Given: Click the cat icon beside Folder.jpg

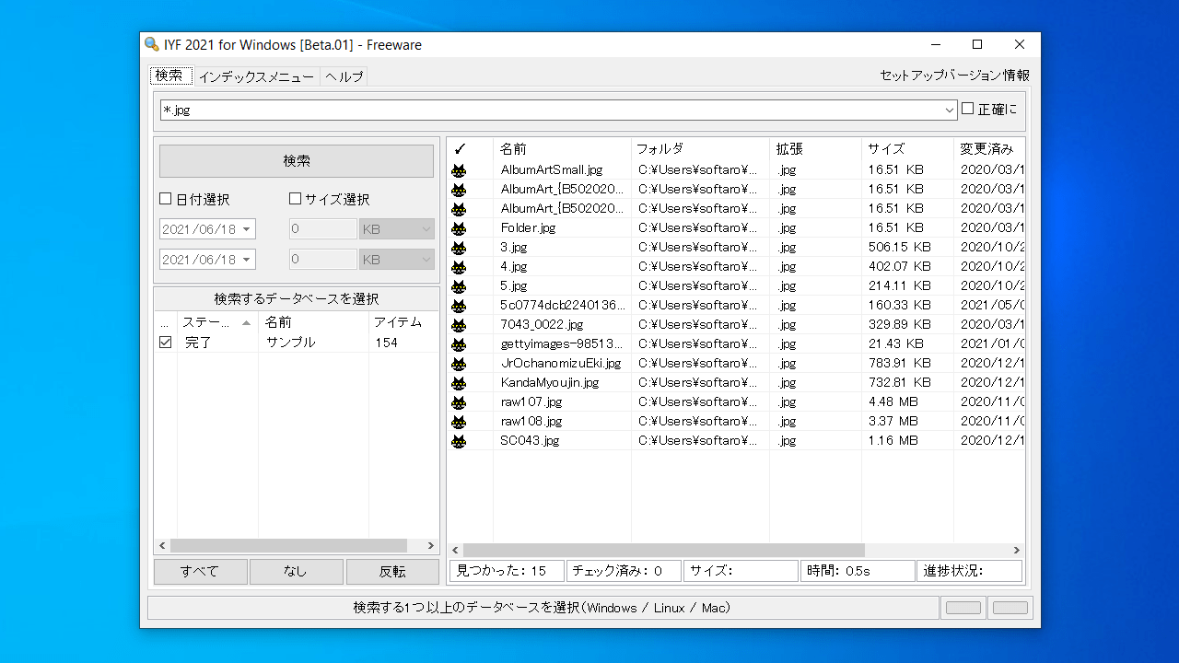Looking at the screenshot, I should [458, 227].
